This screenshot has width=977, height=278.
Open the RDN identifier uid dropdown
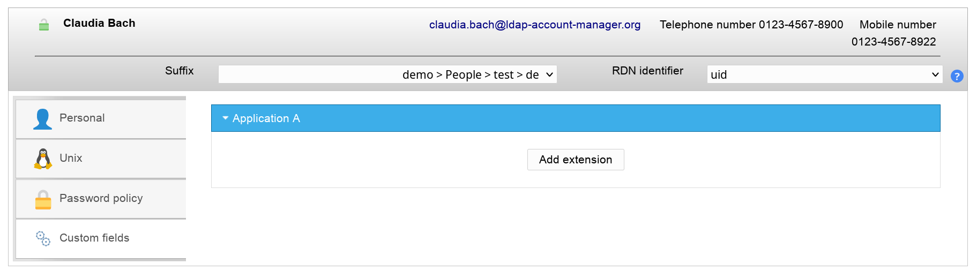click(824, 74)
